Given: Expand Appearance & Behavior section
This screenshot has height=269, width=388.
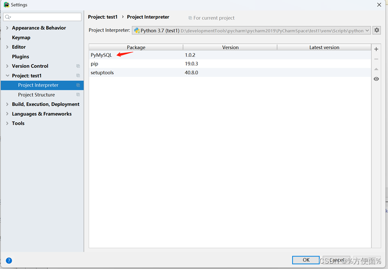Looking at the screenshot, I should (x=7, y=28).
